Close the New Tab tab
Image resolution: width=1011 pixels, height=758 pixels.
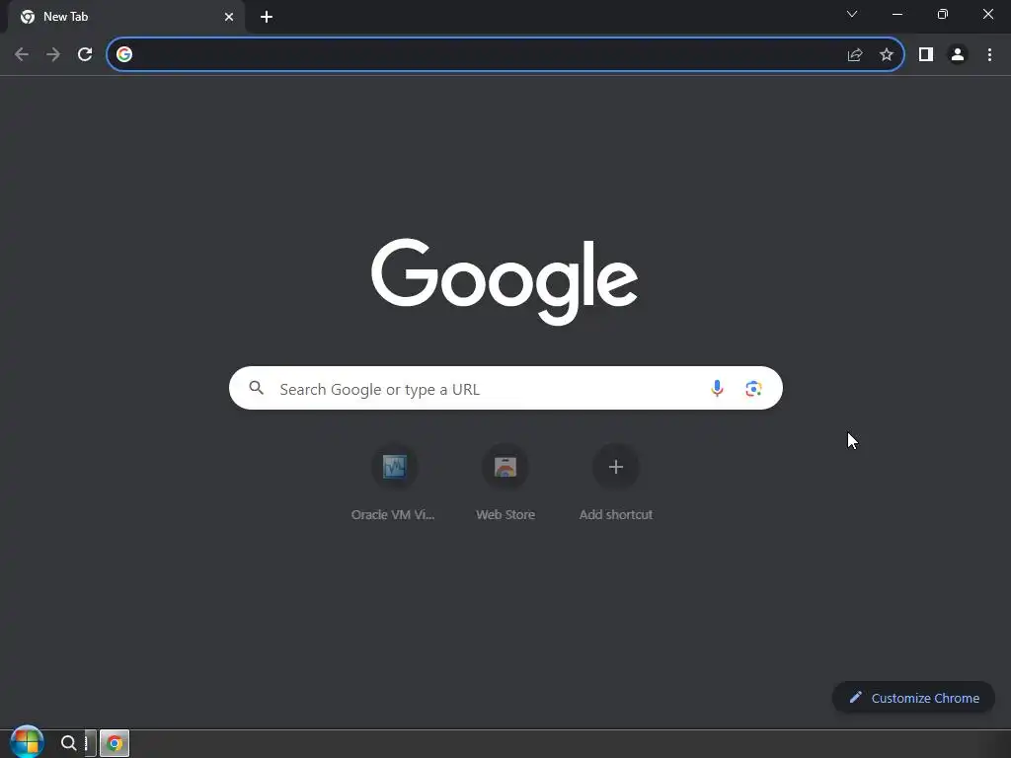pos(229,17)
